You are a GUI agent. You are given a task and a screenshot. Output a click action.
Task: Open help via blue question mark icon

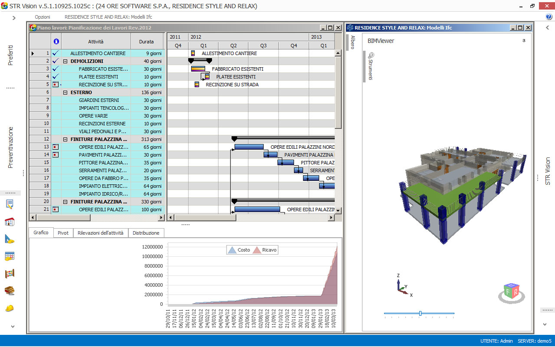tap(549, 17)
